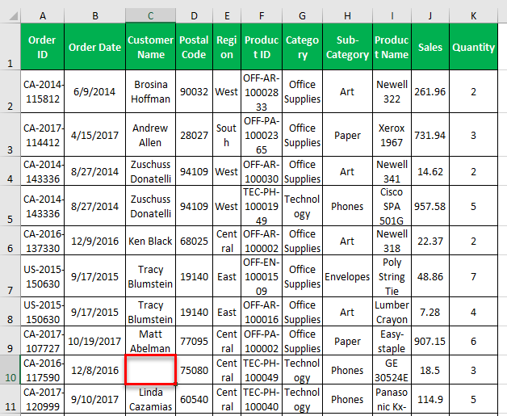Select row 10 header
The height and width of the screenshot is (416, 507).
pyautogui.click(x=10, y=369)
